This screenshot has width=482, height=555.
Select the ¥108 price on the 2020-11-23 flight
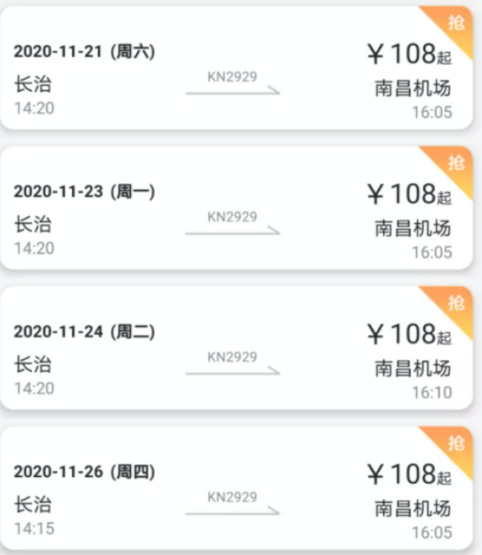(409, 194)
